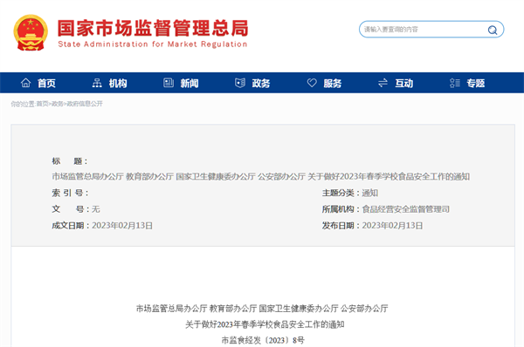Click the heart icon beside 服务

312,83
